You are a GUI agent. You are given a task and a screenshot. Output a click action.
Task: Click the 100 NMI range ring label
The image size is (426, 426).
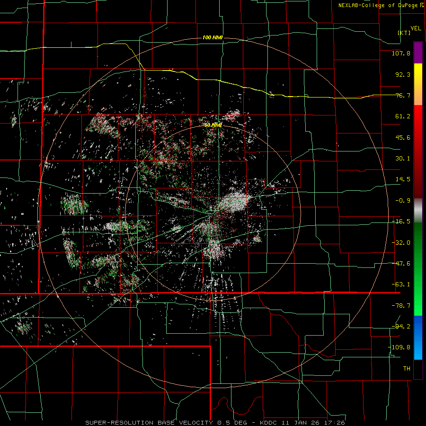[x=213, y=37]
